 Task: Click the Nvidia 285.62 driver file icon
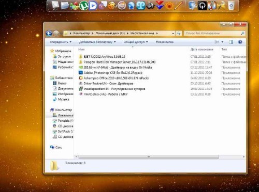pos(80,67)
